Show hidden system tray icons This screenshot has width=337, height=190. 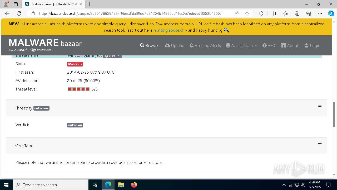(x=284, y=185)
